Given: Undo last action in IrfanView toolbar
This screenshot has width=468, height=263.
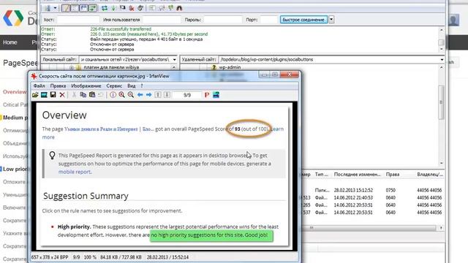Looking at the screenshot, I should click(x=101, y=95).
